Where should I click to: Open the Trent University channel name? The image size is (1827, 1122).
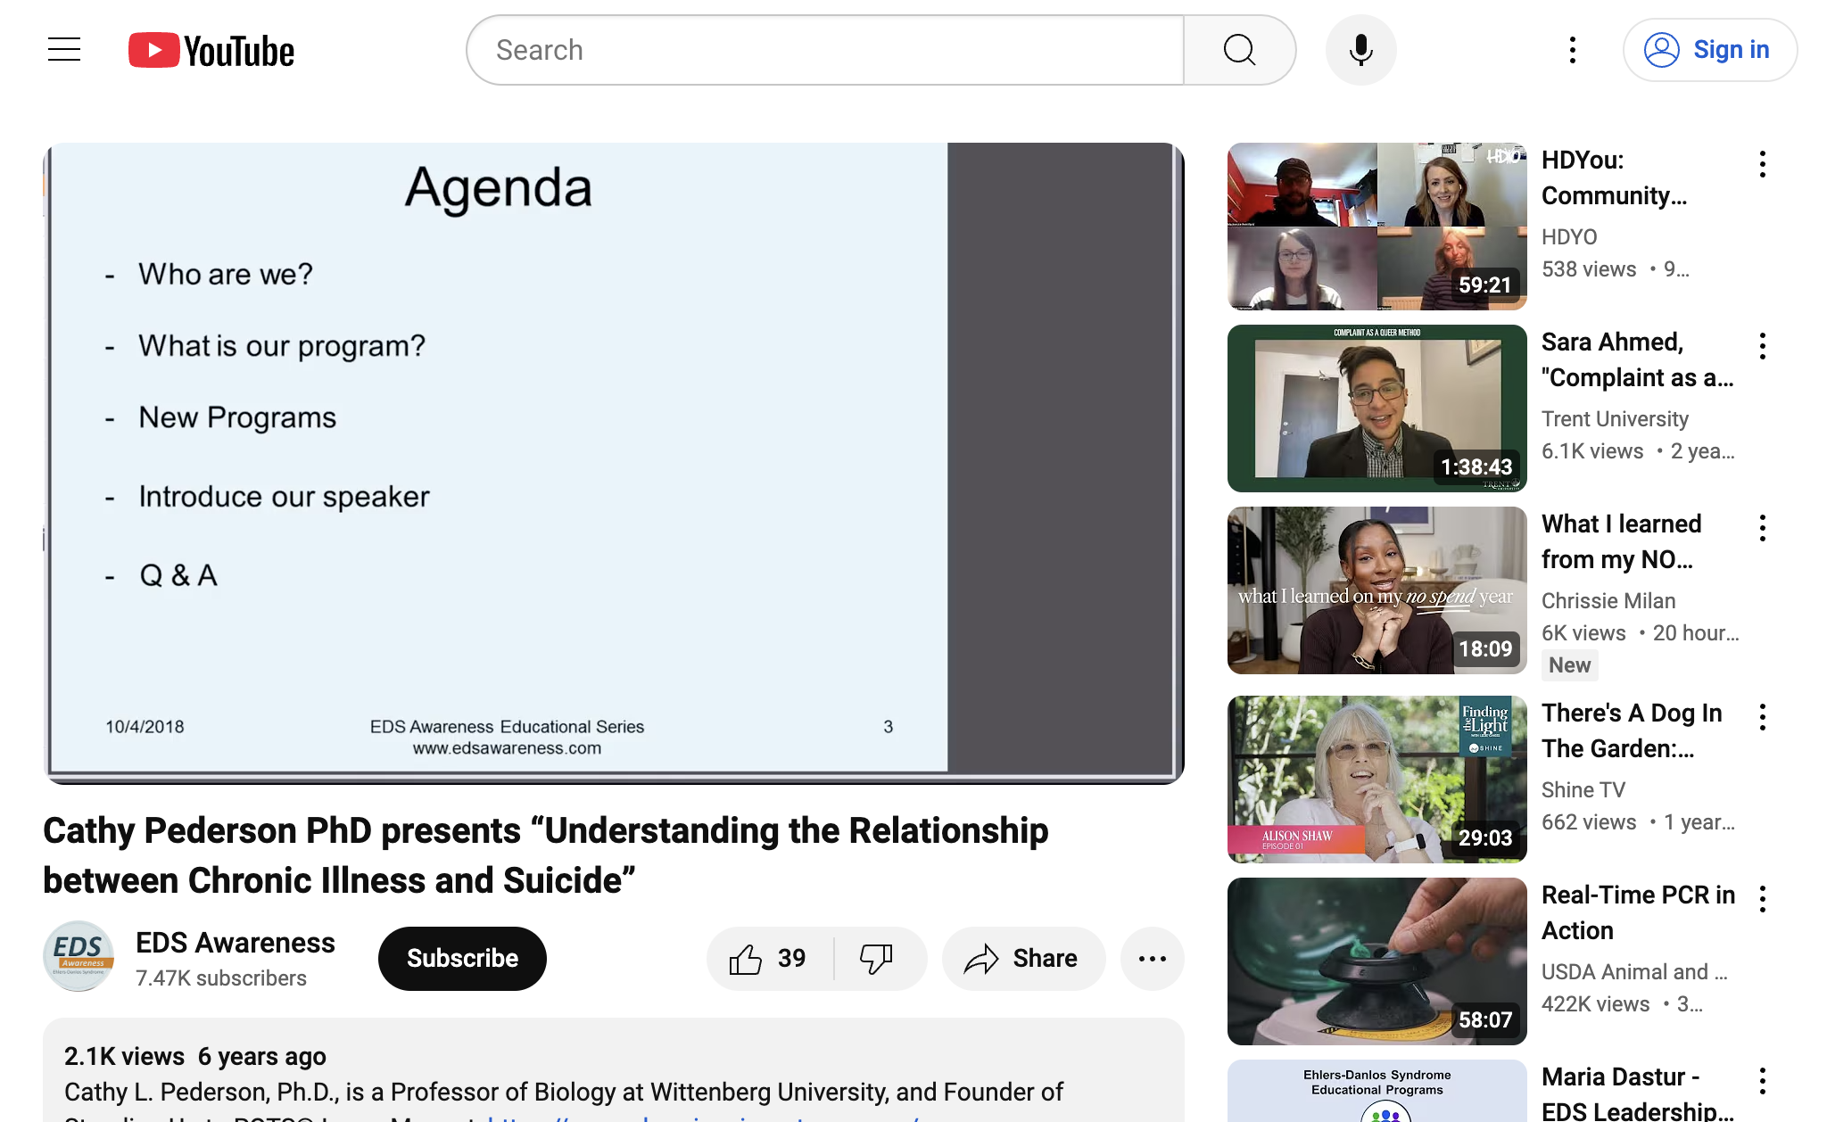tap(1615, 419)
